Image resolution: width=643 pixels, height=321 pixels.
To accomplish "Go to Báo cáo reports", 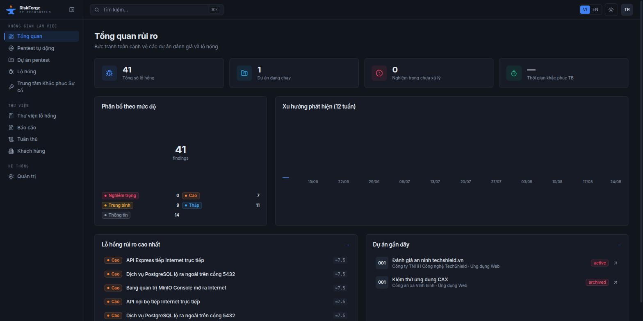I will (41, 128).
